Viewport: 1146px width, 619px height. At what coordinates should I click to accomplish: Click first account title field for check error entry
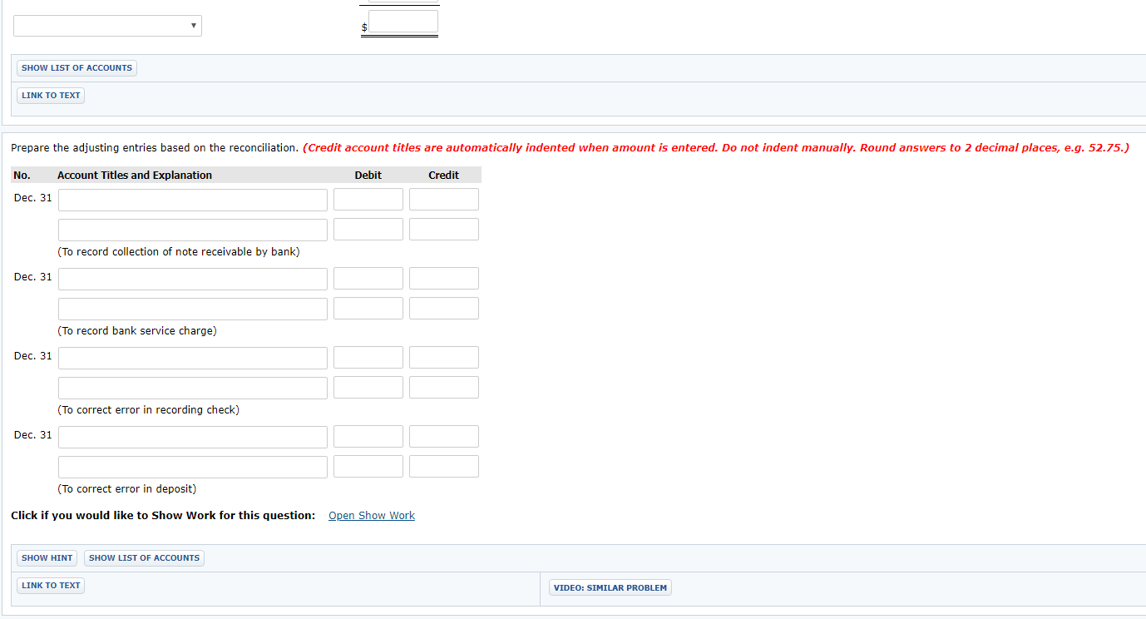pyautogui.click(x=193, y=358)
